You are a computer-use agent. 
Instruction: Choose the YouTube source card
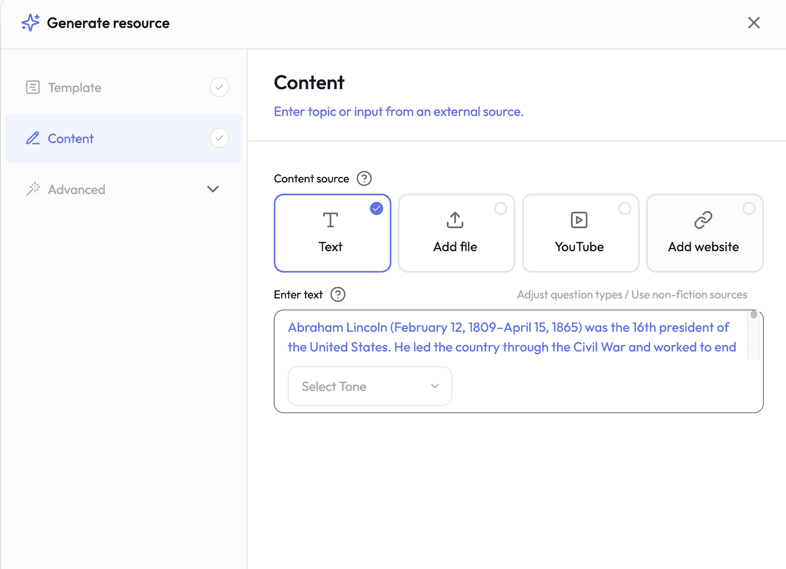tap(581, 233)
